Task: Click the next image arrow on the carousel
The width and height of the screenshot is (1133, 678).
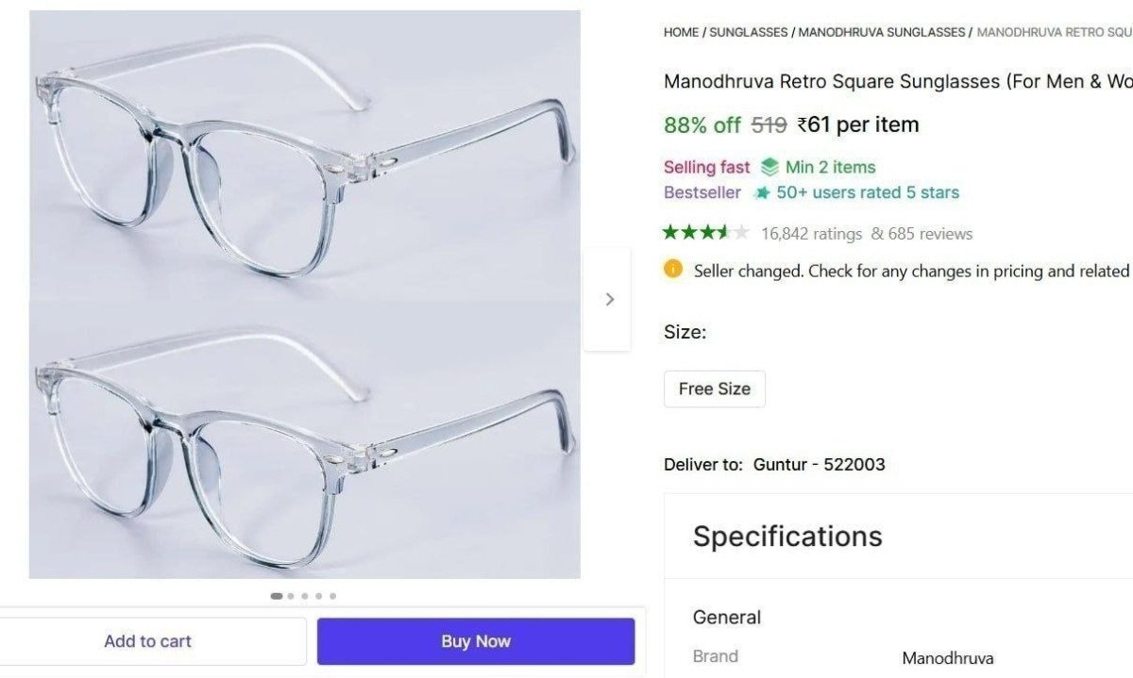Action: coord(609,299)
